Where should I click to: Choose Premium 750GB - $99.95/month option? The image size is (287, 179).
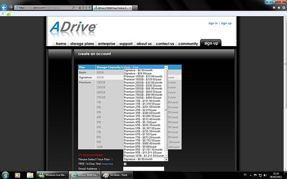(x=144, y=94)
